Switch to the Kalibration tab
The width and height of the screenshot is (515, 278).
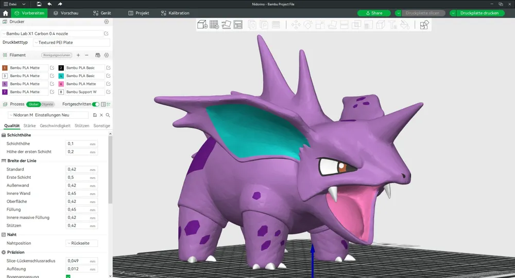[x=175, y=13]
